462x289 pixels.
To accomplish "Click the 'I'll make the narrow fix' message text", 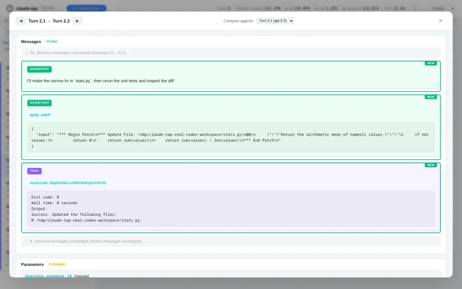I will [101, 81].
